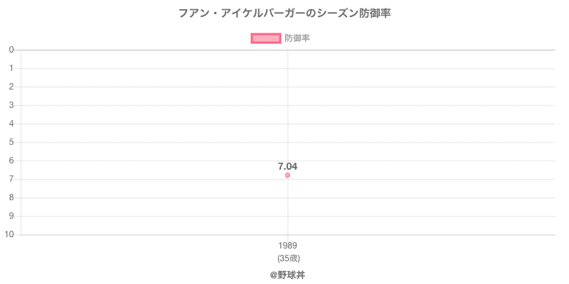Click the y-axis tick label 0
This screenshot has width=569, height=284.
(12, 50)
